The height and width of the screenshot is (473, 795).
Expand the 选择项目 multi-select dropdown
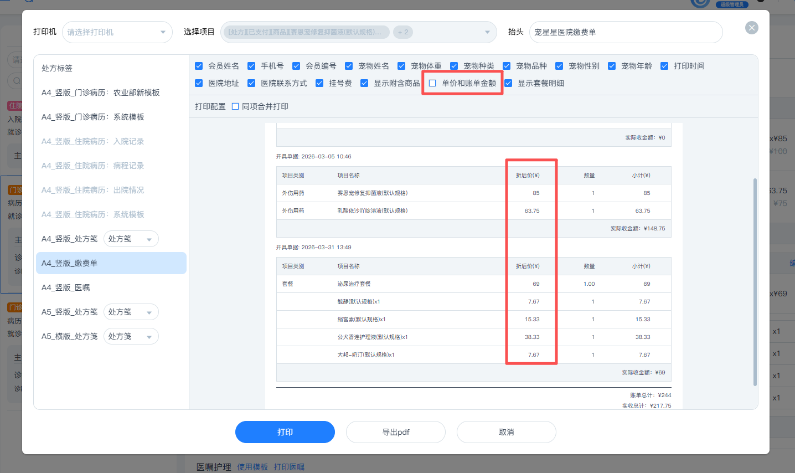pyautogui.click(x=487, y=32)
